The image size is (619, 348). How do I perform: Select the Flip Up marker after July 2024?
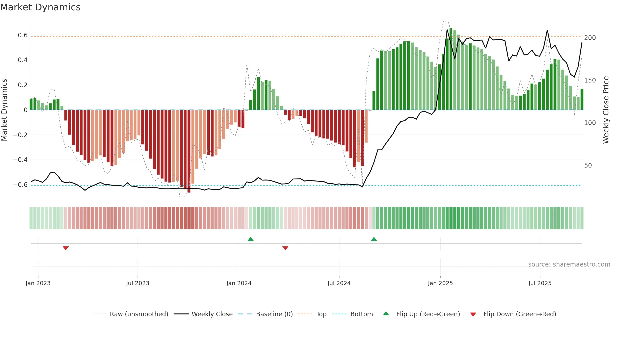point(374,239)
